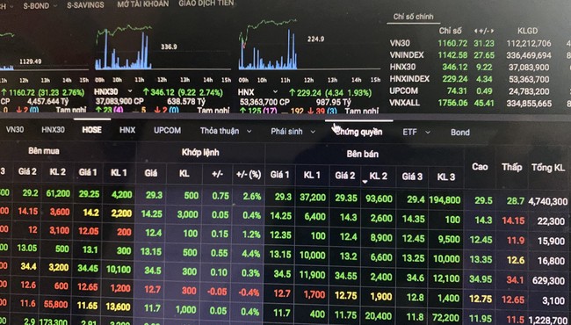Click low price 11.9 in Thấp column
The height and width of the screenshot is (325, 571).
point(516,240)
